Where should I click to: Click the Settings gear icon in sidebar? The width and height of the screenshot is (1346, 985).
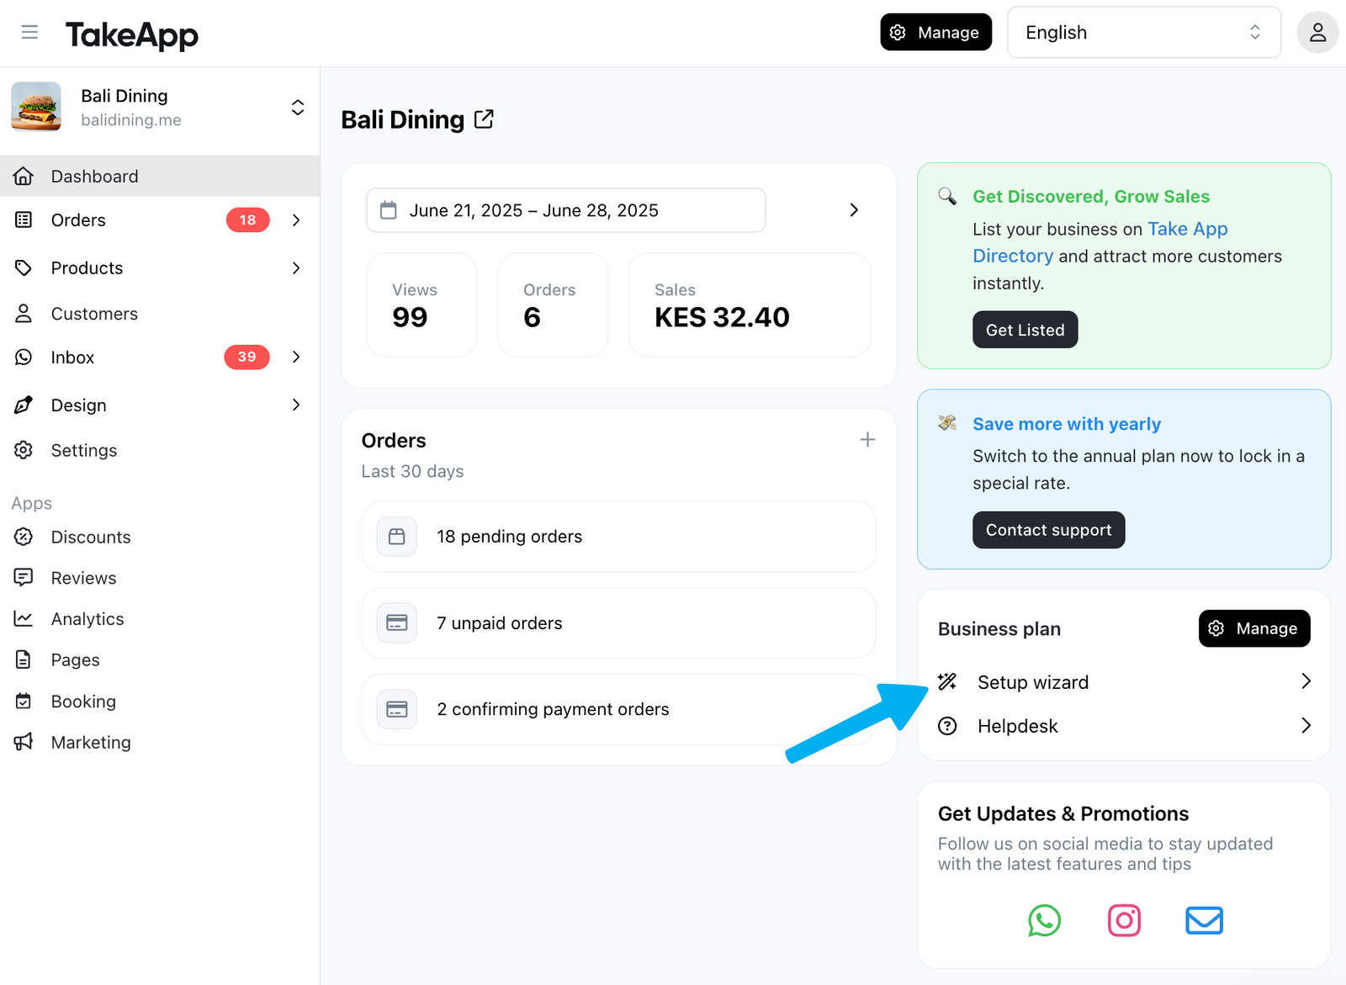pyautogui.click(x=24, y=450)
